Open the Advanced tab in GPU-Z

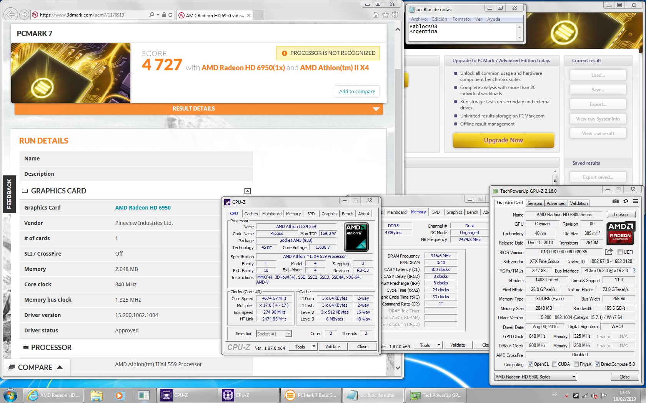[556, 203]
